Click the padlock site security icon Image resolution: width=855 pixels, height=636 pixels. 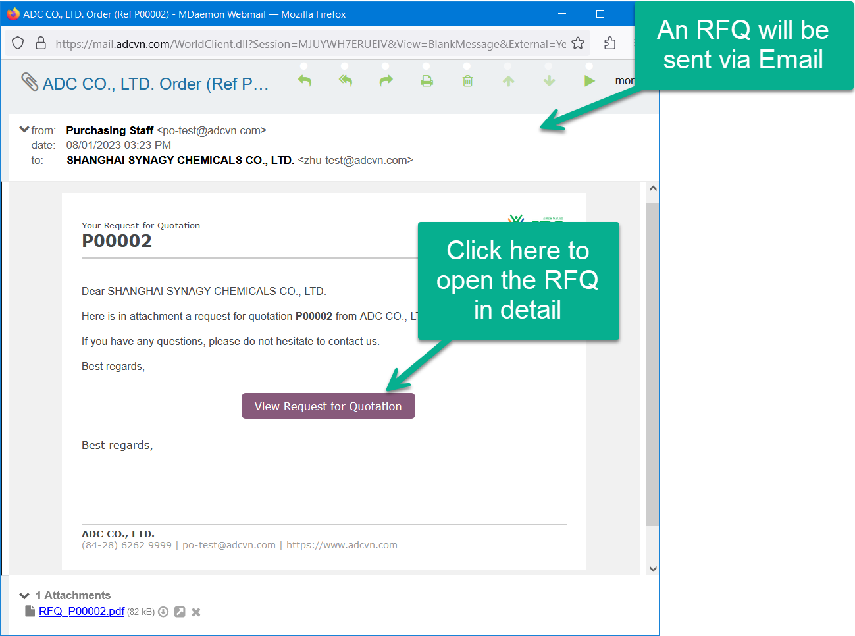(x=41, y=43)
